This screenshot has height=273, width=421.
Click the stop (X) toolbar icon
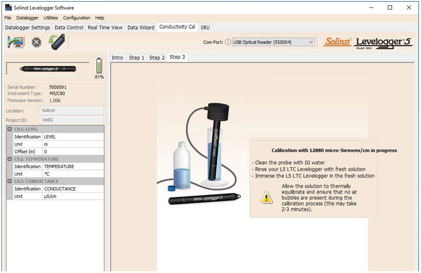pos(37,42)
